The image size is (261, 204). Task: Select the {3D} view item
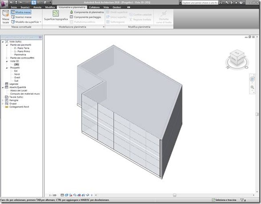tap(16, 65)
